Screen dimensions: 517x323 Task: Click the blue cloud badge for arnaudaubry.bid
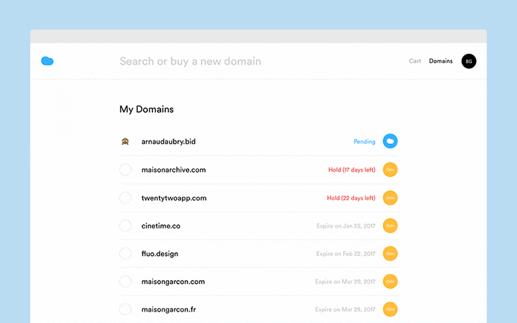click(390, 141)
